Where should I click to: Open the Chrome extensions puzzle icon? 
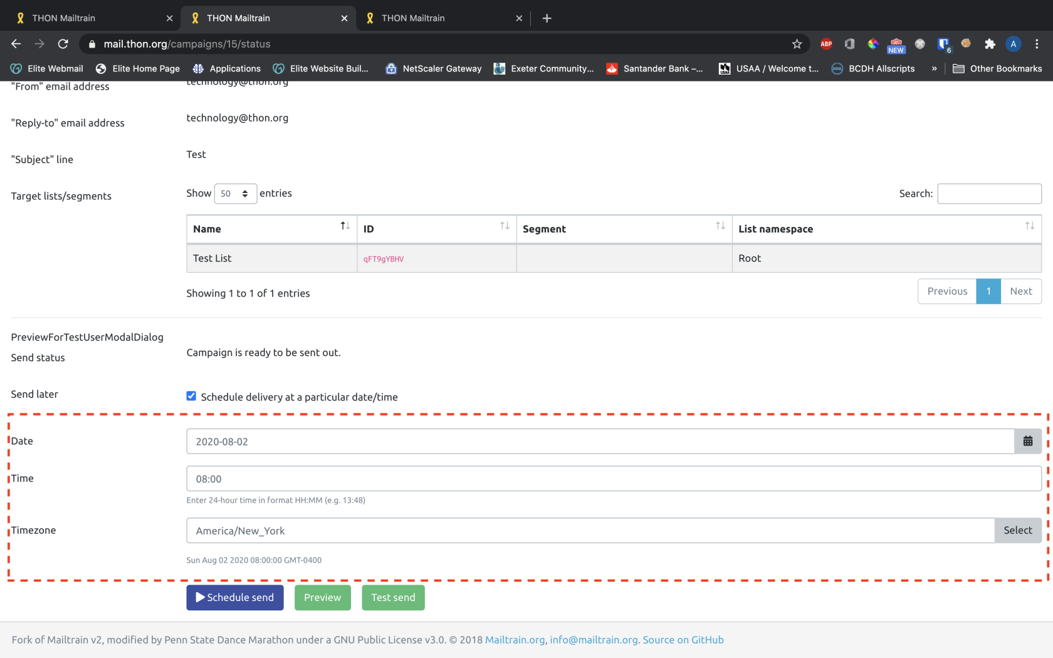click(x=990, y=44)
